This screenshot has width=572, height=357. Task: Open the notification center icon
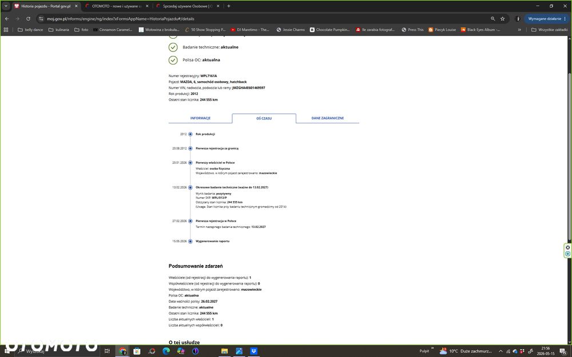(x=563, y=351)
